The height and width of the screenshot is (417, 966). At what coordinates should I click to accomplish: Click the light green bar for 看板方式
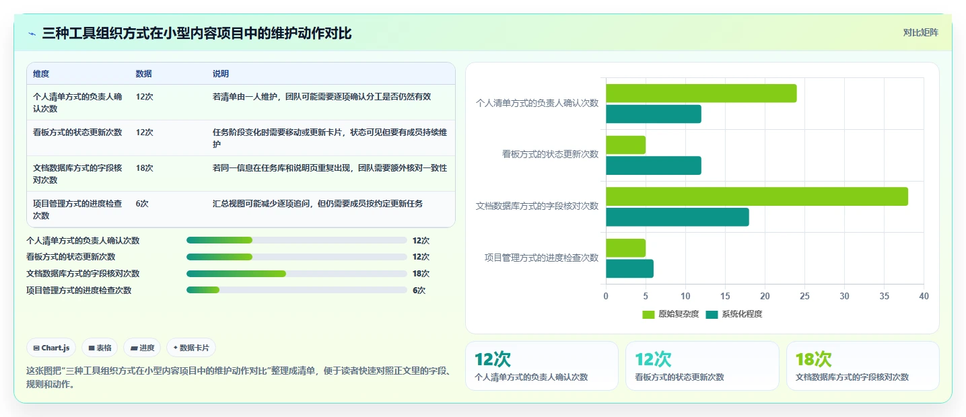coord(626,145)
